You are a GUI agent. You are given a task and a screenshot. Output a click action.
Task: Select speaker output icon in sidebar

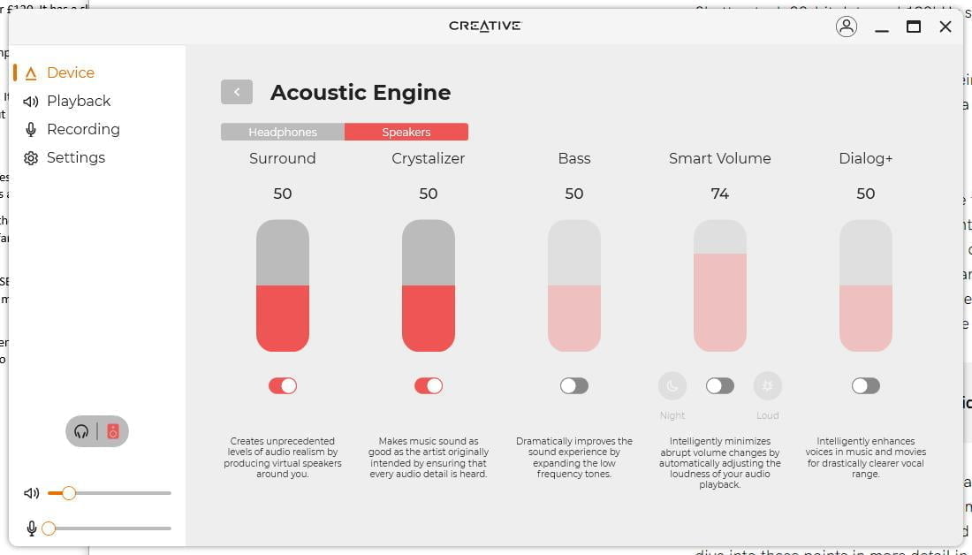[x=113, y=431]
